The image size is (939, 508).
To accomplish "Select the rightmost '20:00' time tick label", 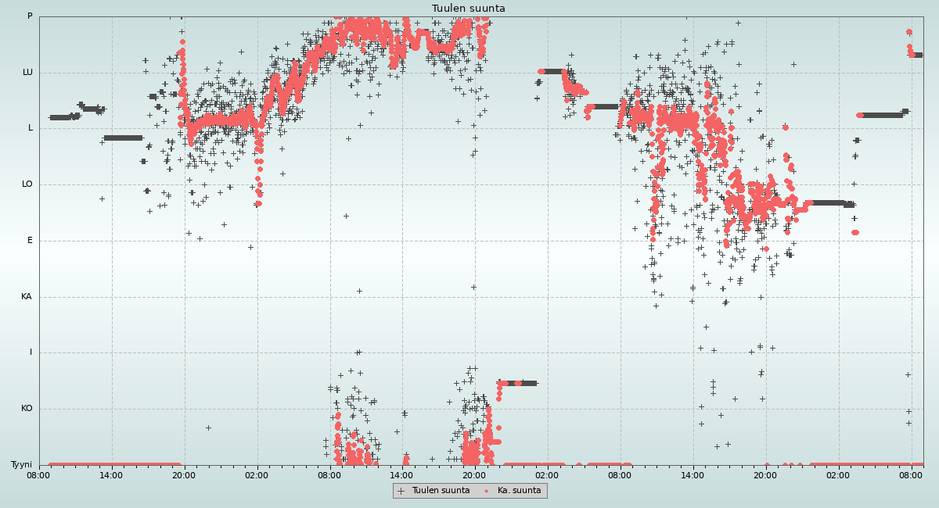I will pos(765,474).
